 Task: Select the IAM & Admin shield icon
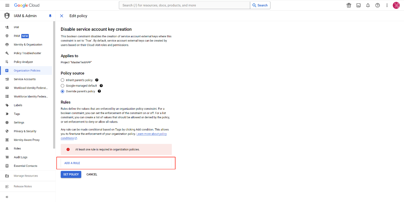tap(7, 16)
